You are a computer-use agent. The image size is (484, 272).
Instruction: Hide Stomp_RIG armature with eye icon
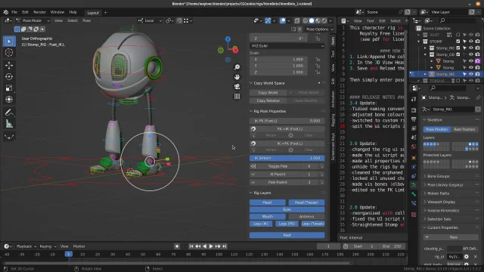pos(470,74)
